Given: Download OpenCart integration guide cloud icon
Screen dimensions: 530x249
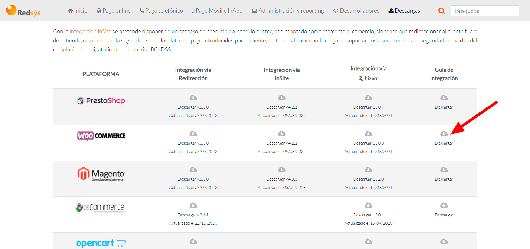Looking at the screenshot, I should 444,241.
